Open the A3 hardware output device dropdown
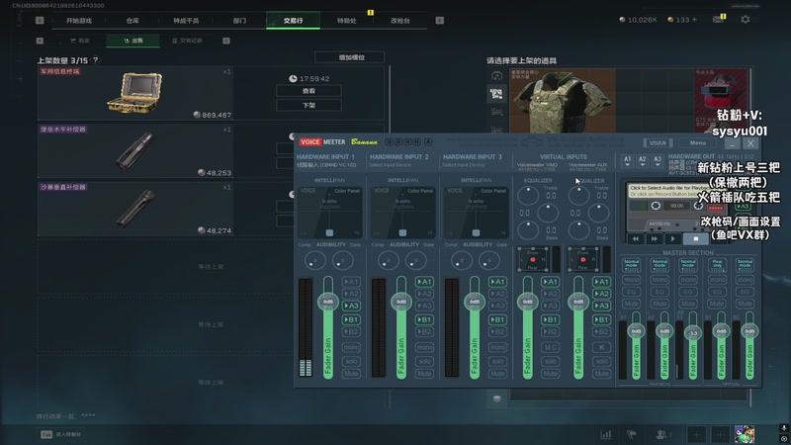Viewport: 791px width, 445px height. point(658,161)
